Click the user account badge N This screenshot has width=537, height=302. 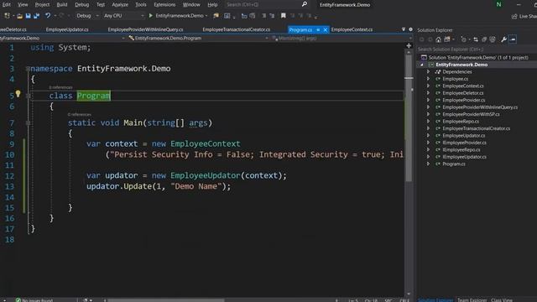(498, 4)
